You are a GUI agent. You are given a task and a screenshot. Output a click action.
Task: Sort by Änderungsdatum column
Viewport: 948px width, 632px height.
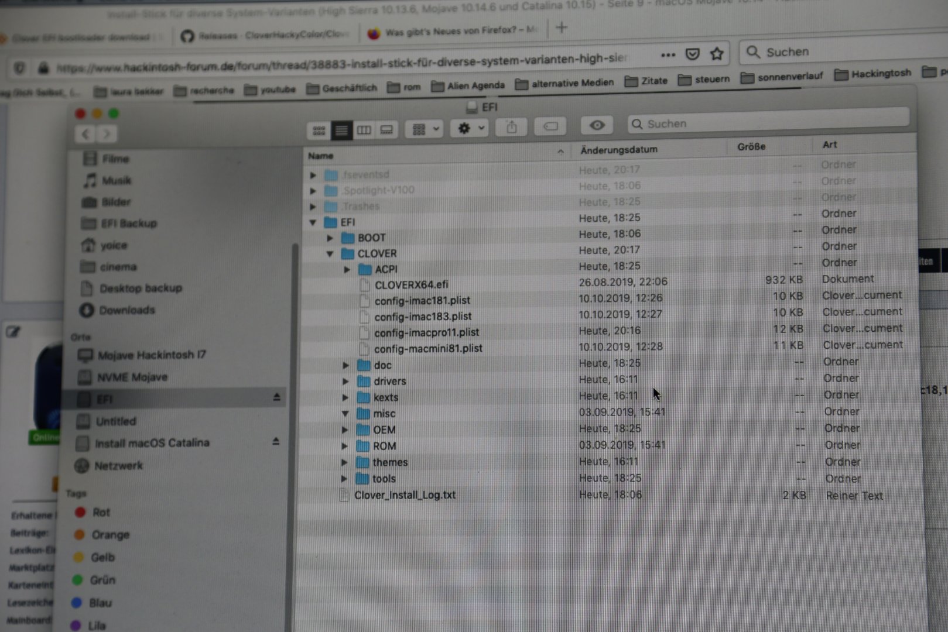[x=649, y=150]
